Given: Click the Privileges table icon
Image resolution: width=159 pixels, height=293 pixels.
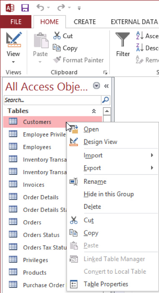Looking at the screenshot, I should click(13, 260).
